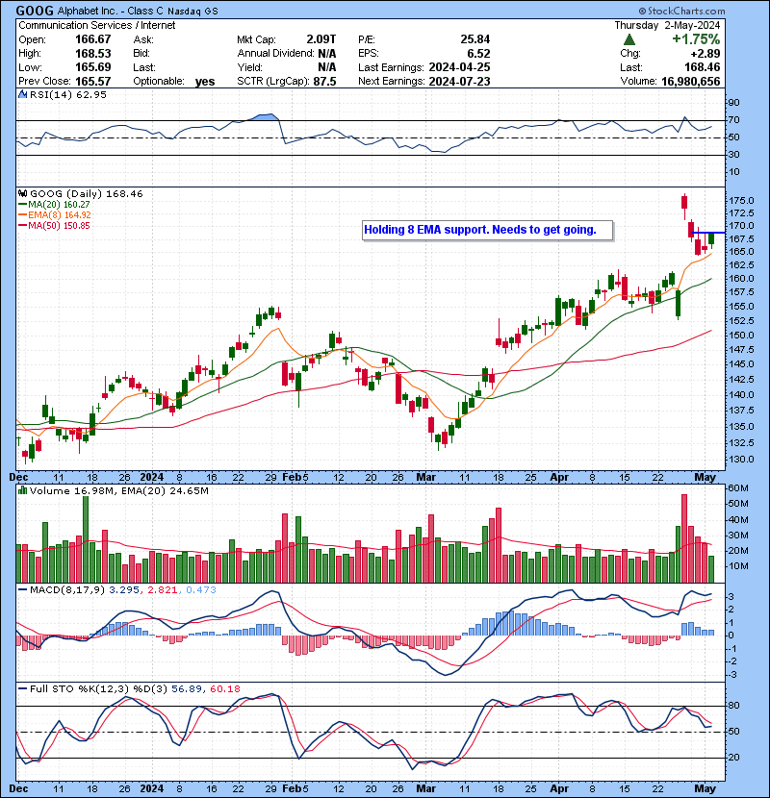This screenshot has width=770, height=798.
Task: Click the Low value 165.69
Action: tap(92, 67)
